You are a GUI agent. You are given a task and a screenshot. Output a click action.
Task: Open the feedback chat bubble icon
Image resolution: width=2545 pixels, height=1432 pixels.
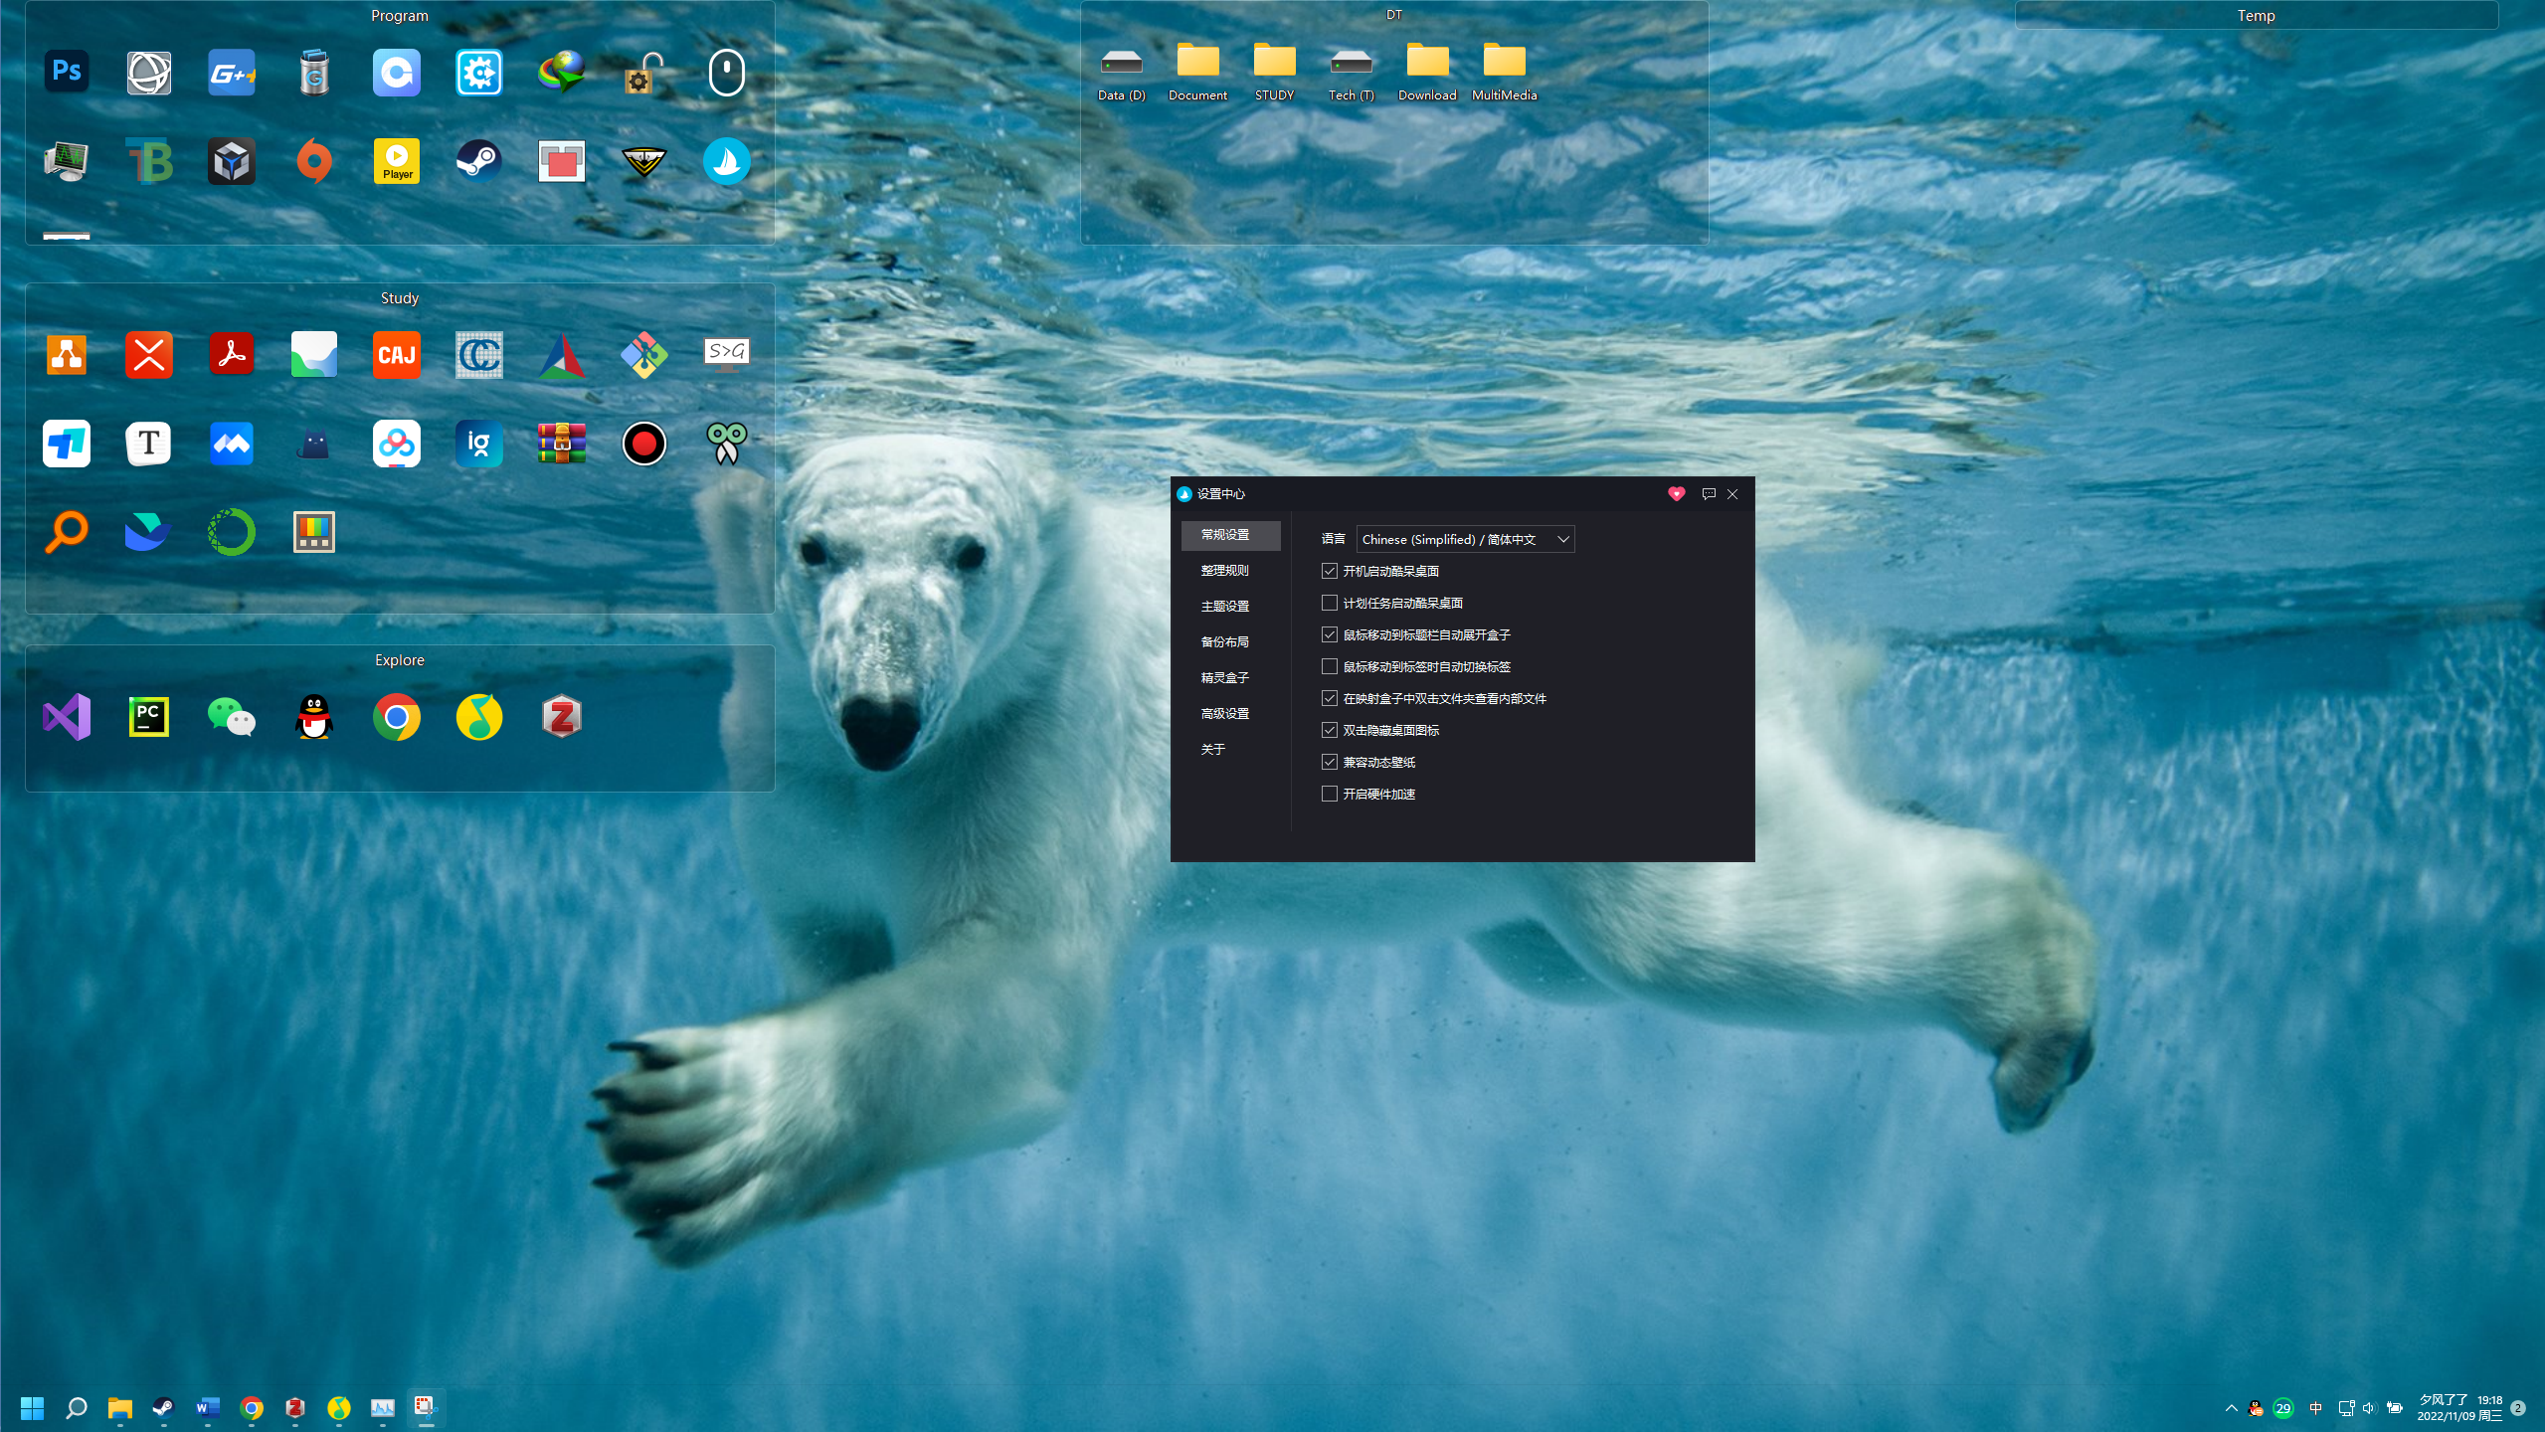(x=1708, y=493)
